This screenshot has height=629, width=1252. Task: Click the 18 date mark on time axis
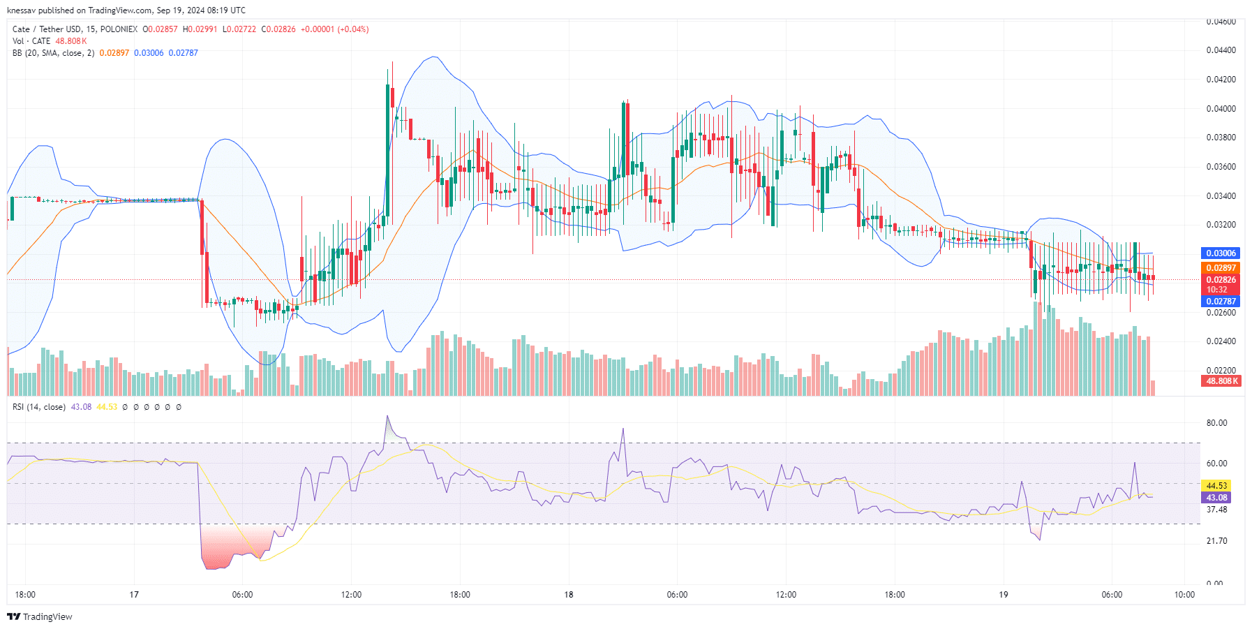[569, 595]
